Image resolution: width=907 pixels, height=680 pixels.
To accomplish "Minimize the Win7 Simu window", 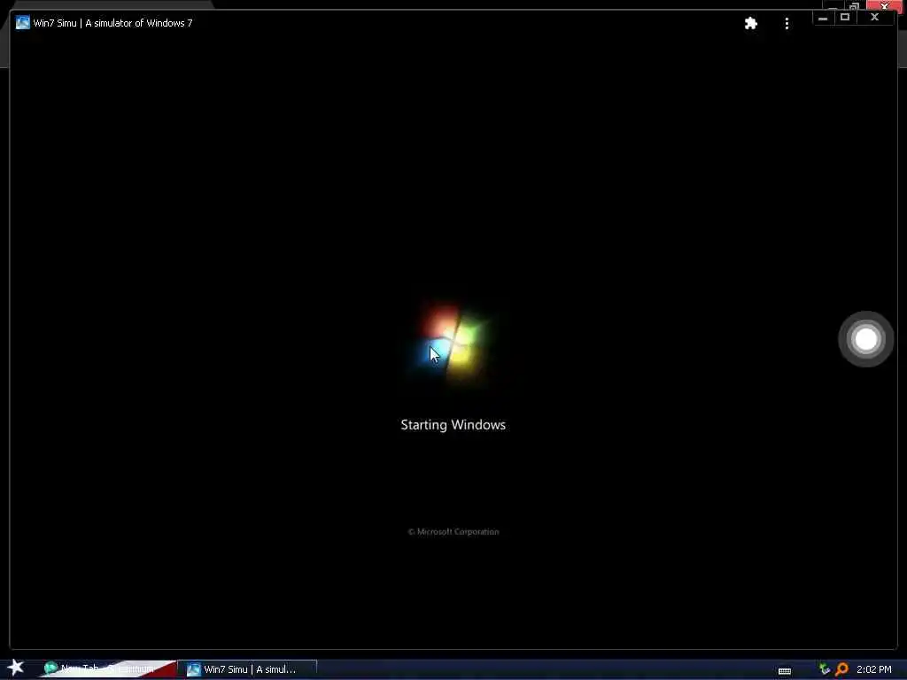I will pyautogui.click(x=823, y=18).
